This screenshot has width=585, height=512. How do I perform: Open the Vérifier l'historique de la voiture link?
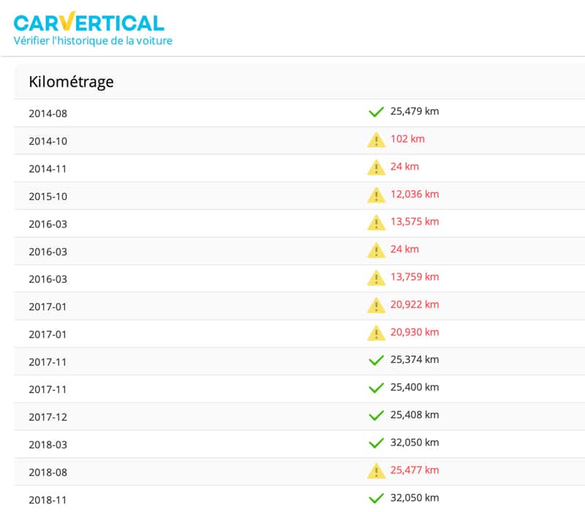point(93,41)
